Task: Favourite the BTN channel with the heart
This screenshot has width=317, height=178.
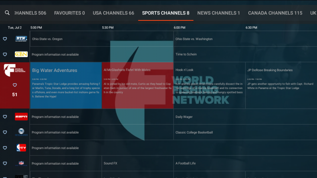Action: point(5,39)
